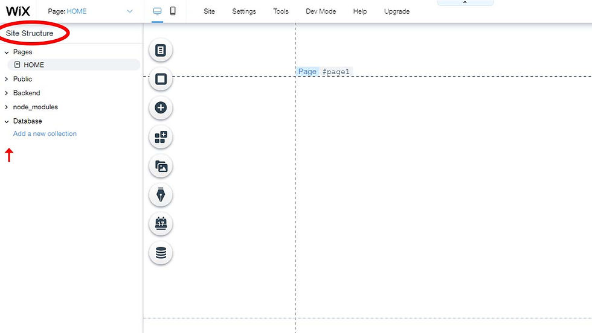Open the Media manager button
The image size is (592, 333).
pyautogui.click(x=161, y=166)
